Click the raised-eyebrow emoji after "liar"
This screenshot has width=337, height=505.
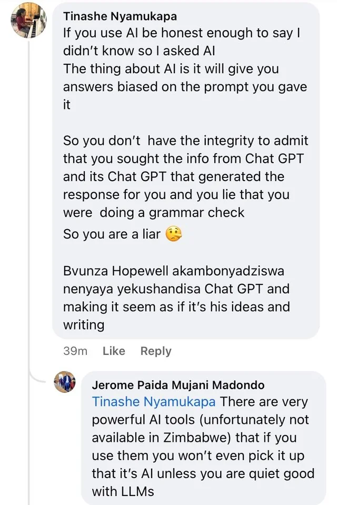(x=174, y=234)
